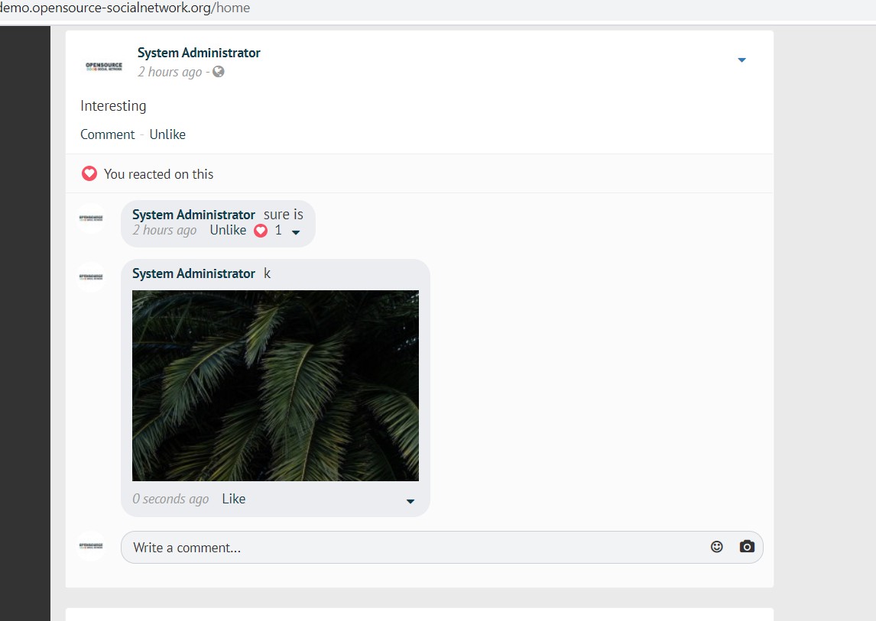Click heart reaction icon on 'sure is' comment
The image size is (876, 621).
(x=261, y=231)
